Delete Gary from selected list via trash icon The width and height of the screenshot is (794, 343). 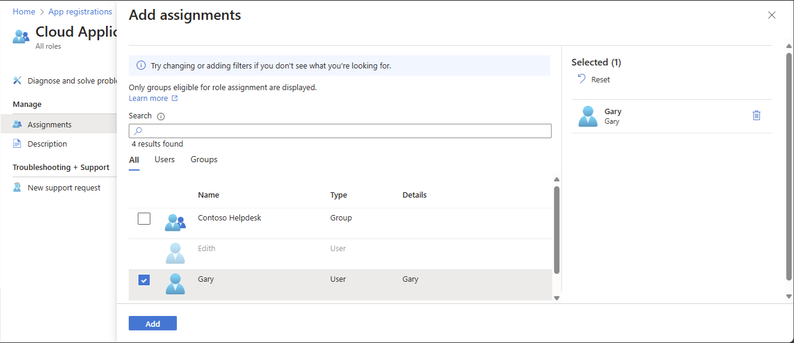756,115
